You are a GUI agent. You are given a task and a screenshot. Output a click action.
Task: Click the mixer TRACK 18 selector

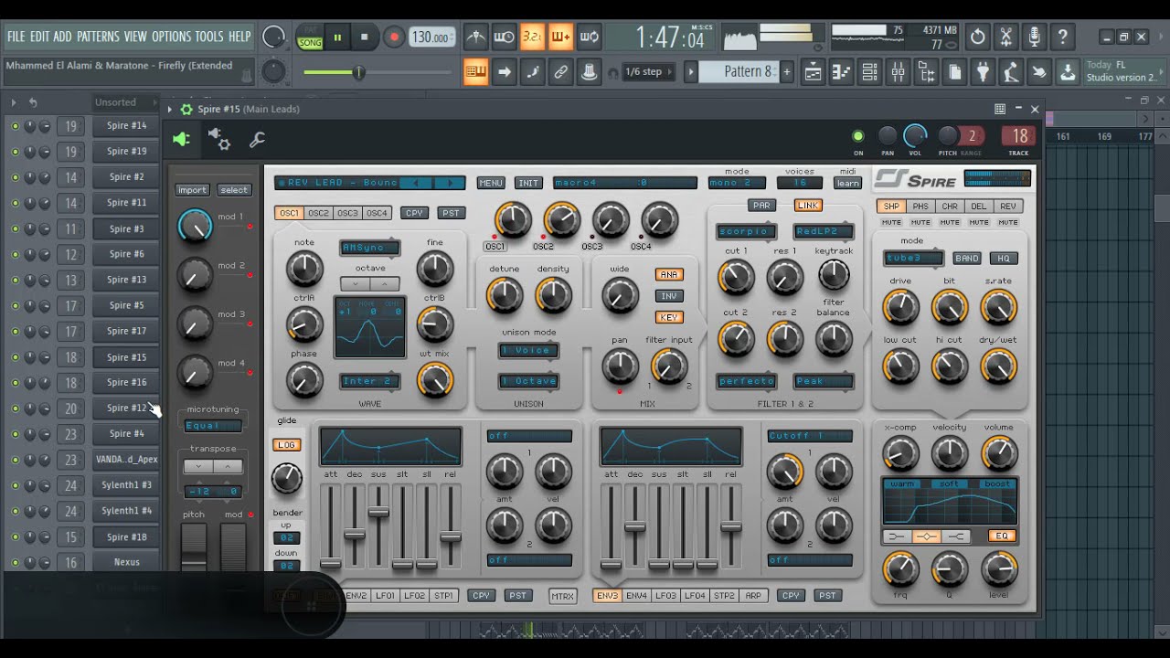click(x=1019, y=136)
